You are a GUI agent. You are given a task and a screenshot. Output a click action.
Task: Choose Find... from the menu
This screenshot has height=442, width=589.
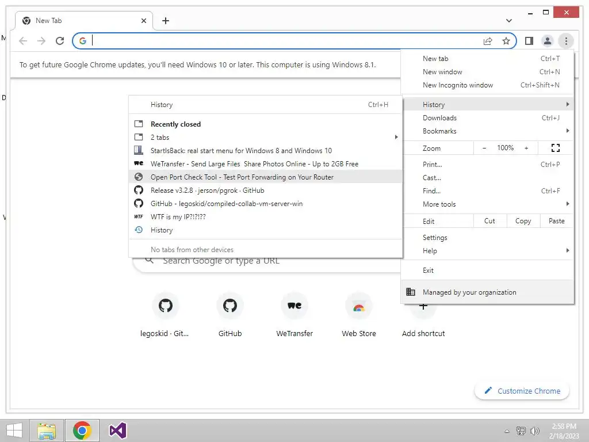487,190
